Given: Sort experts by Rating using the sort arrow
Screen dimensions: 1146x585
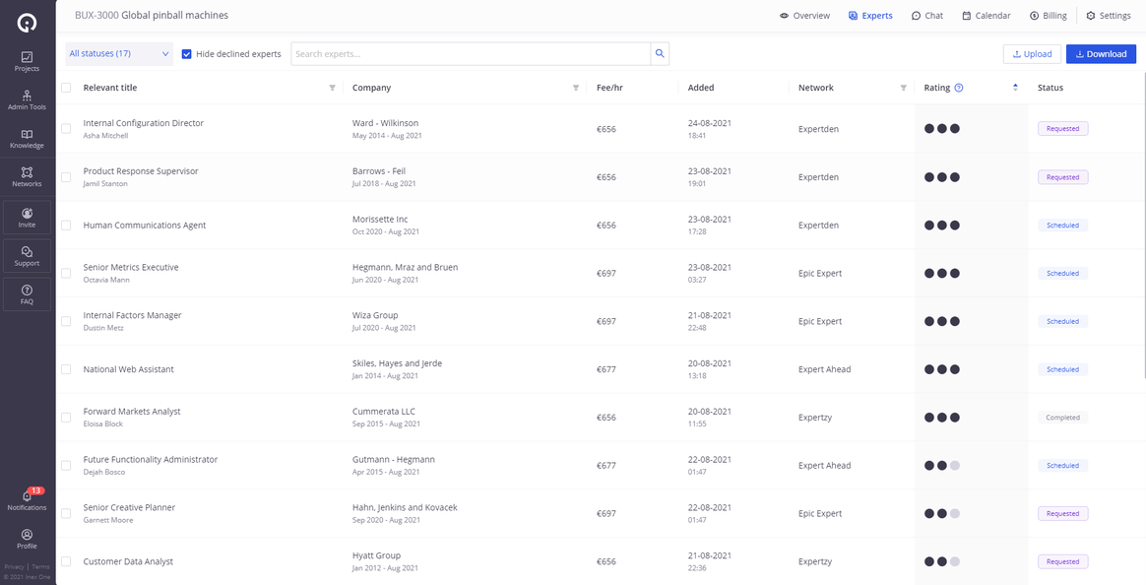Looking at the screenshot, I should (x=1015, y=88).
